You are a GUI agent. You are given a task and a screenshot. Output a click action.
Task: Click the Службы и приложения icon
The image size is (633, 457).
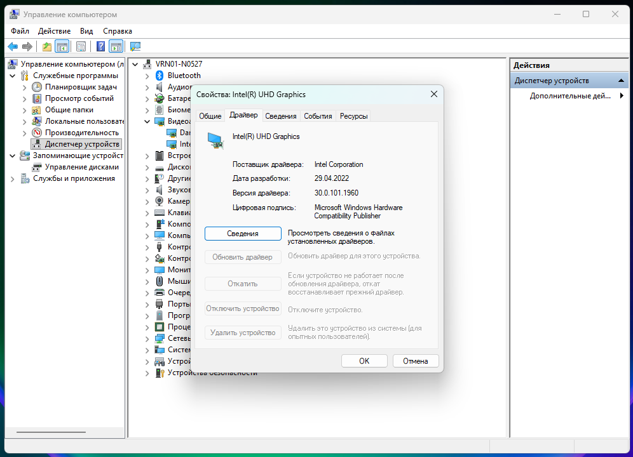pyautogui.click(x=25, y=178)
